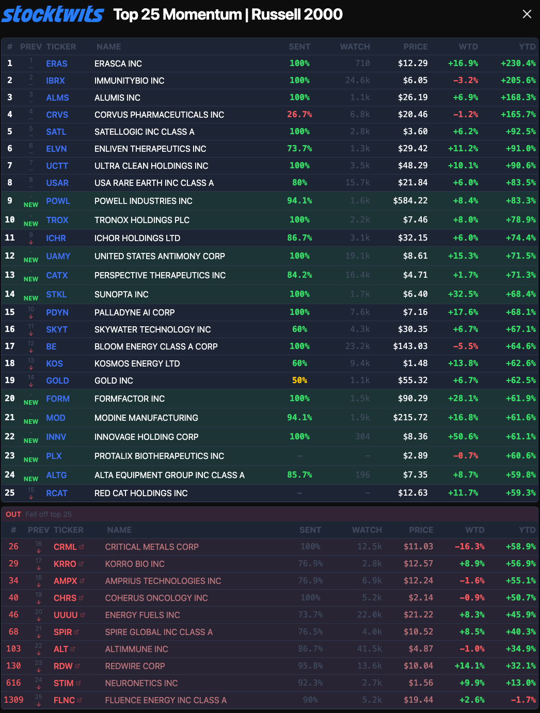Viewport: 540px width, 713px height.
Task: Click external link icon next to STIM
Action: coord(78,683)
